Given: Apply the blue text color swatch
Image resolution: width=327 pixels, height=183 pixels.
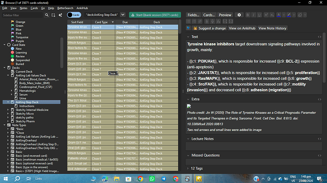Looking at the screenshot, I should (279, 15).
